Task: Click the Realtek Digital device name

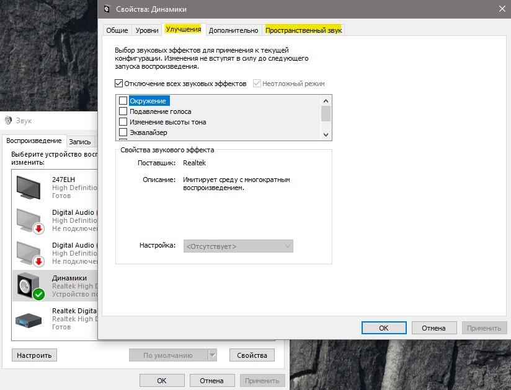Action: click(74, 311)
